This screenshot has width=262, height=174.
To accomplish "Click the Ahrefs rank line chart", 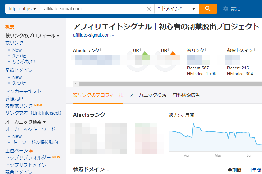I will coord(215,137).
